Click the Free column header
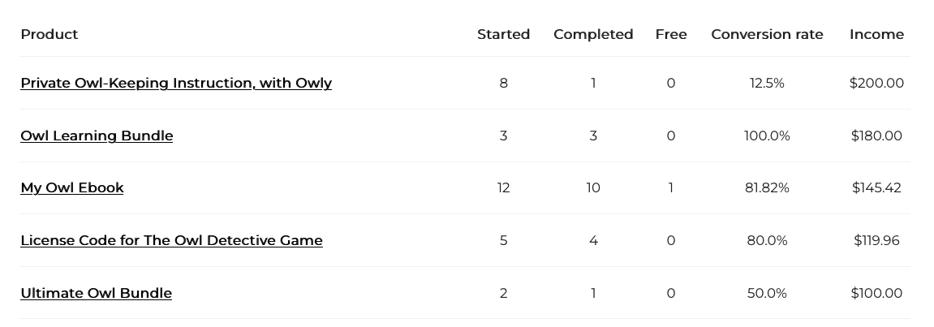934x327 pixels. coord(671,34)
